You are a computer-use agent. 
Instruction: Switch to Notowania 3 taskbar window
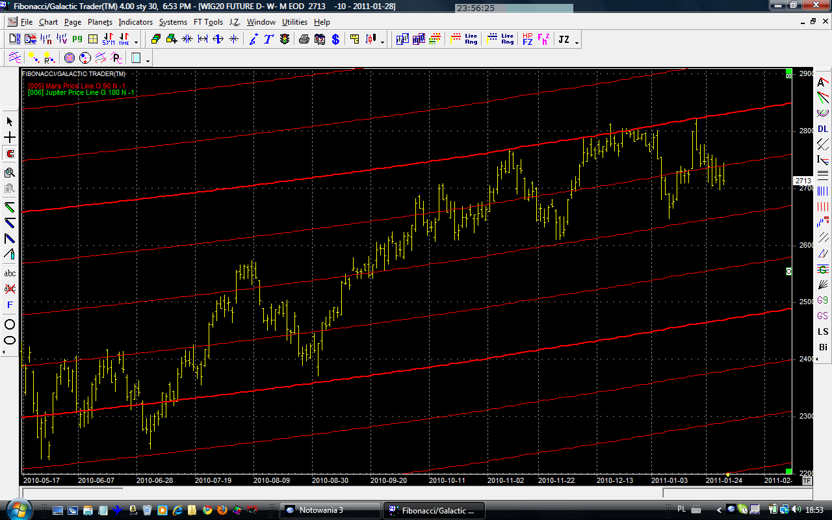point(330,510)
